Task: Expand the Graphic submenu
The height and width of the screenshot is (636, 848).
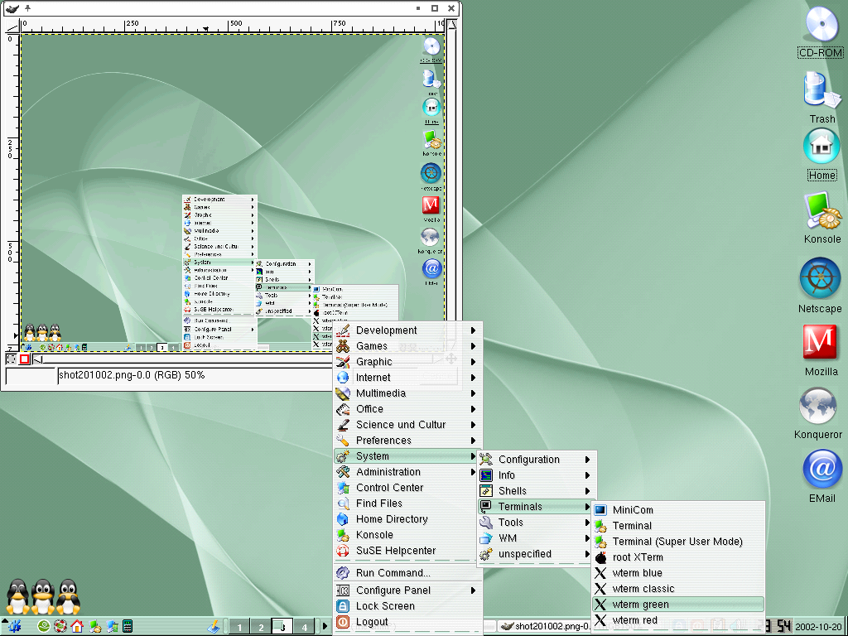Action: (x=407, y=361)
